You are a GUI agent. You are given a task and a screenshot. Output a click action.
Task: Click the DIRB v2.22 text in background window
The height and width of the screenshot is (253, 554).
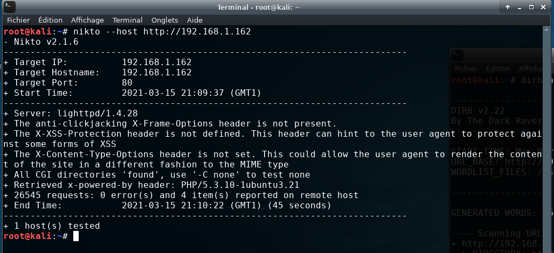(x=477, y=111)
